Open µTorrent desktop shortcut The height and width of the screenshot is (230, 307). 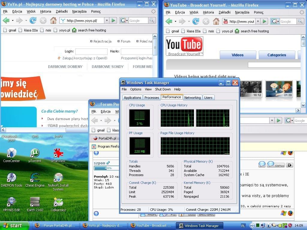coord(35,155)
